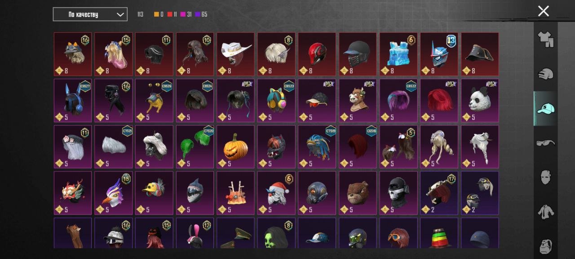Open the face mask category icon

[x=545, y=177]
